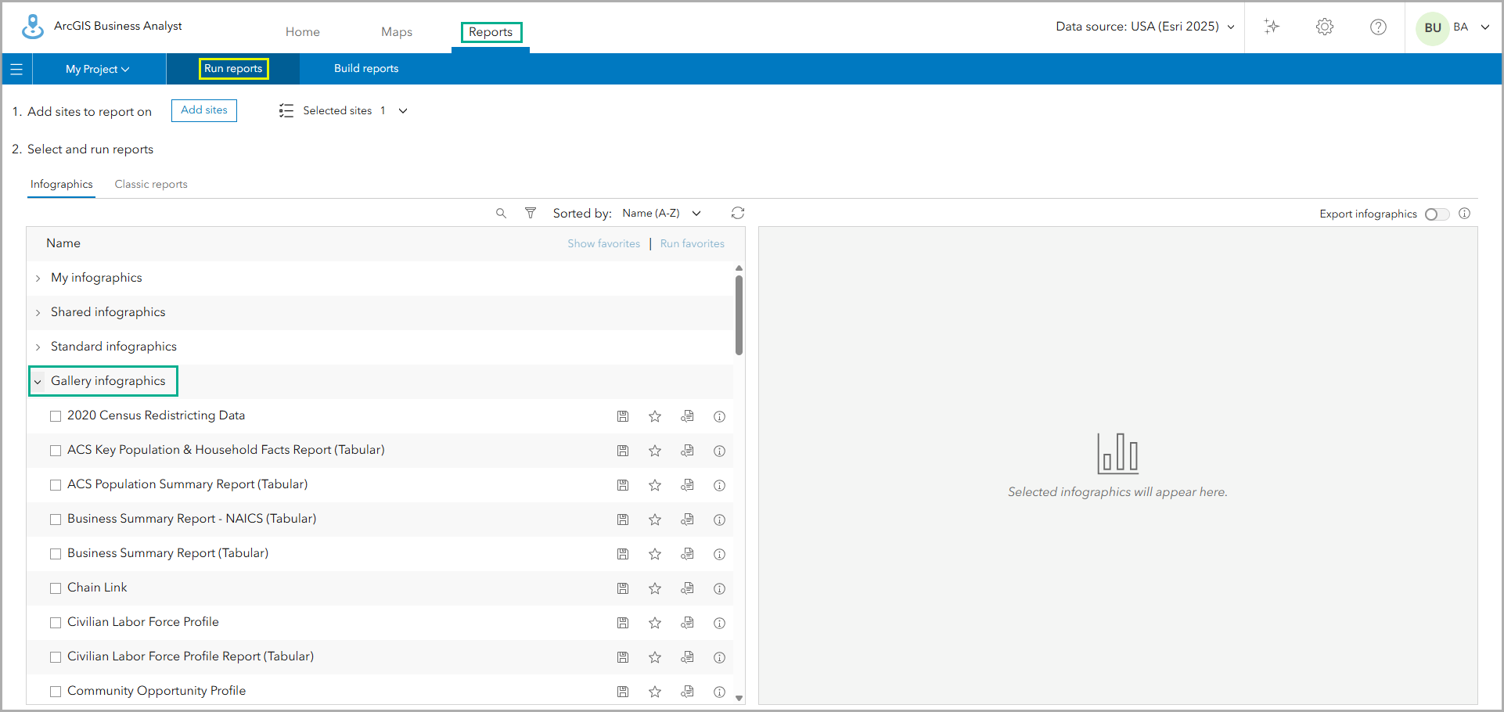Select the ACS Population Summary Report checkbox
The height and width of the screenshot is (712, 1504).
point(56,485)
